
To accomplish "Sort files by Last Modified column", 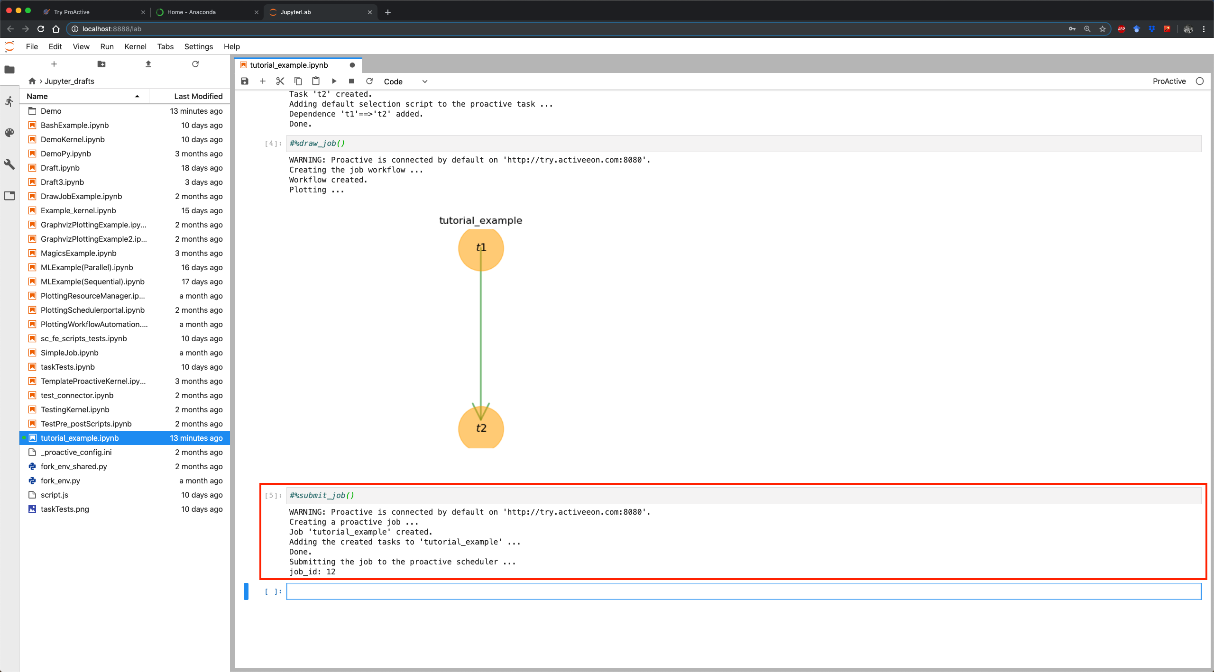I will [190, 96].
